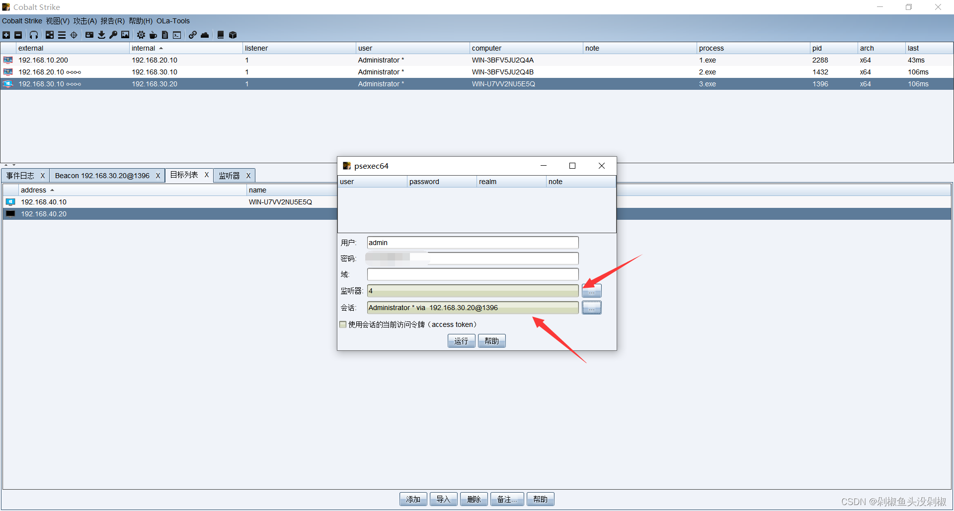
Task: Open the 攻击(A) menu
Action: 85,21
